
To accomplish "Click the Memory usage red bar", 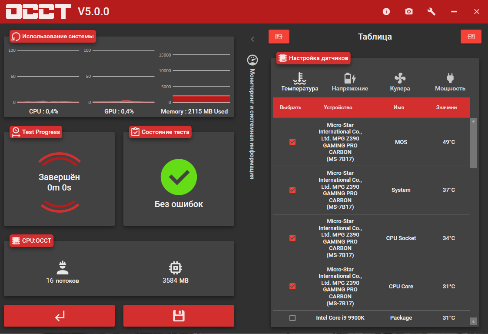I will click(x=201, y=99).
